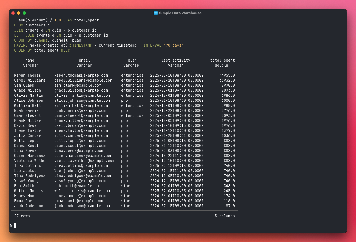The height and width of the screenshot is (242, 356).
Task: Click the last_activity column header
Action: click(176, 62)
